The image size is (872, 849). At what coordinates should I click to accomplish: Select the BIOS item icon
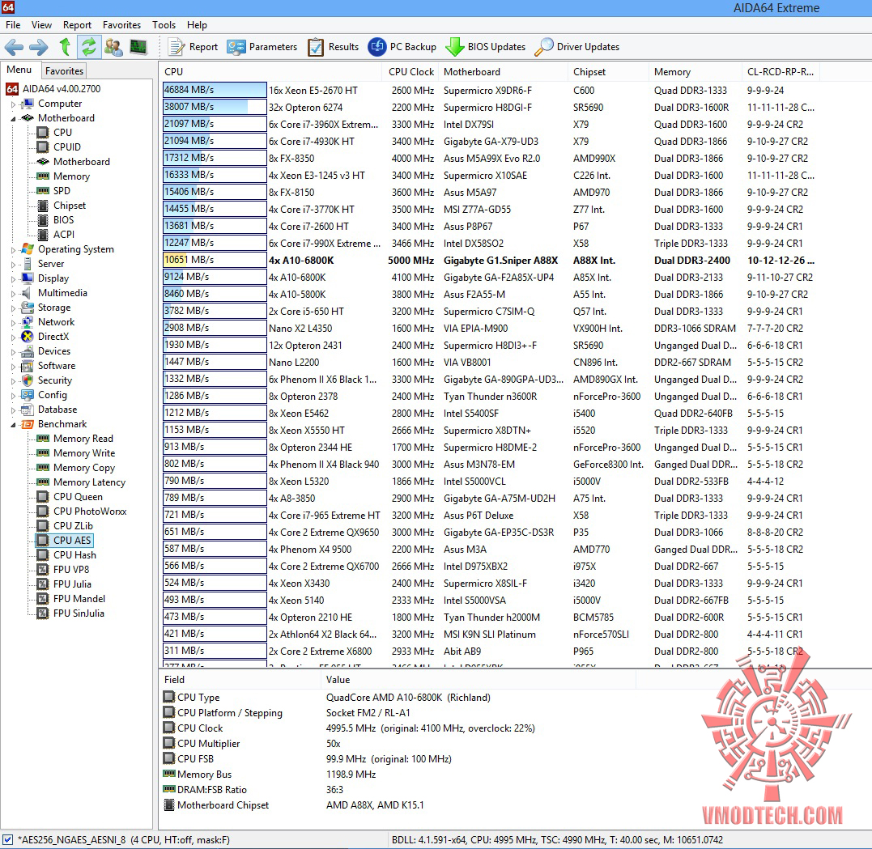pyautogui.click(x=43, y=220)
